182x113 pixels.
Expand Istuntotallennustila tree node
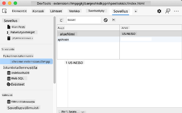[x=20, y=68]
